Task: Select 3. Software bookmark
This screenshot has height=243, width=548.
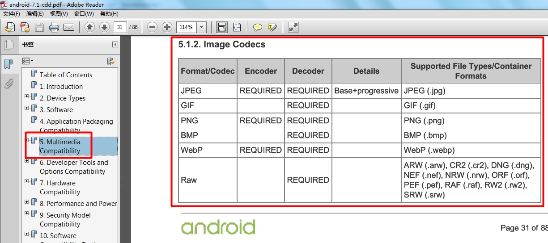Action: click(x=56, y=110)
